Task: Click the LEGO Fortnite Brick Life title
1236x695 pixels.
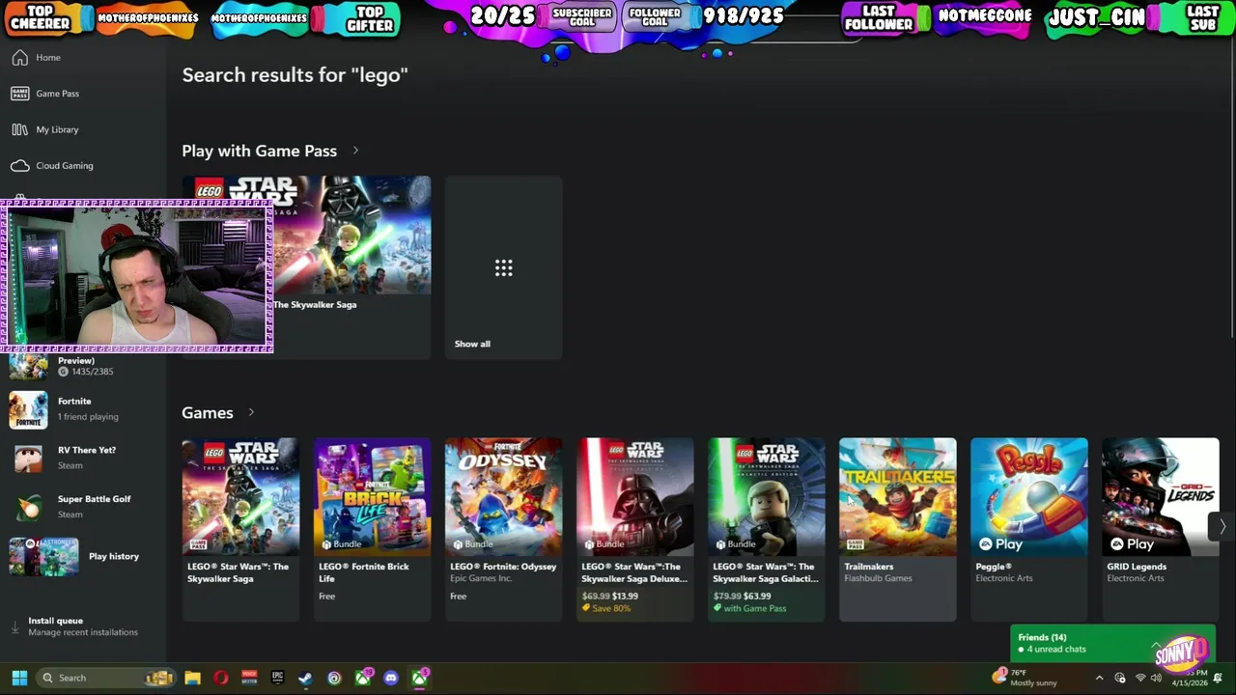Action: (364, 572)
